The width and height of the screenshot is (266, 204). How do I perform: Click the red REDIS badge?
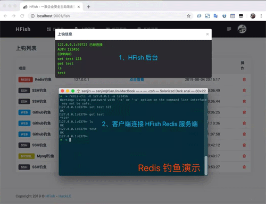[26, 79]
